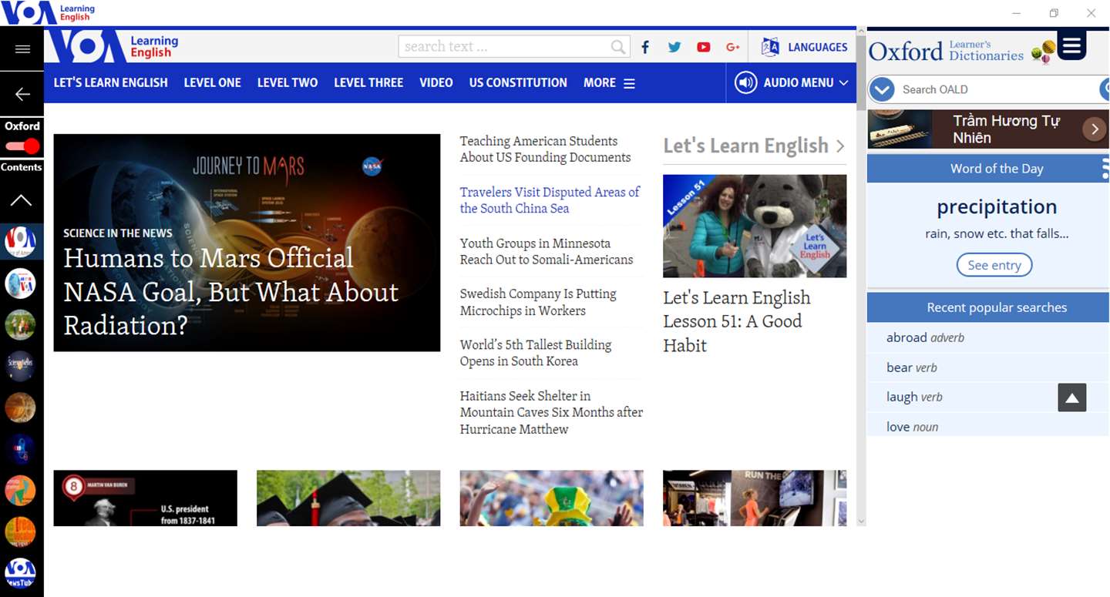Viewport: 1110px width, 597px height.
Task: Open the green-yellow hat crowd thumbnail
Action: (x=551, y=498)
